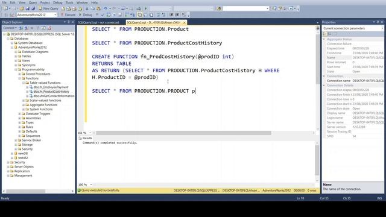Open the View menu
Viewport: 386px width, 217px height.
(x=22, y=2)
